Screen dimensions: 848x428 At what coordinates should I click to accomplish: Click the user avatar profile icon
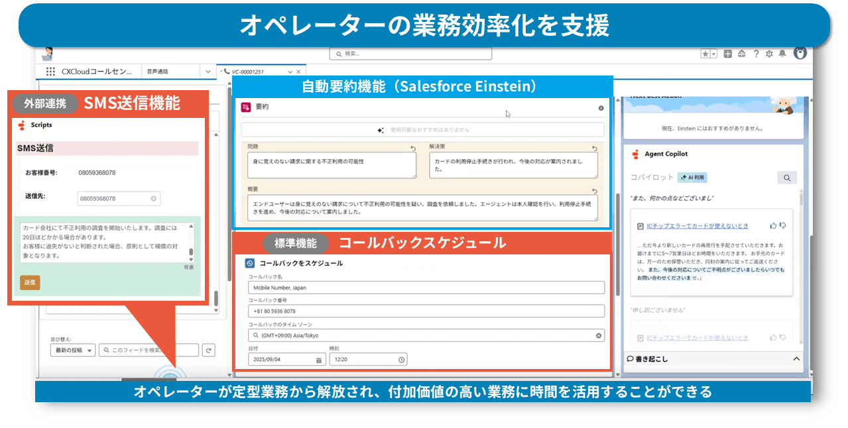(x=800, y=54)
